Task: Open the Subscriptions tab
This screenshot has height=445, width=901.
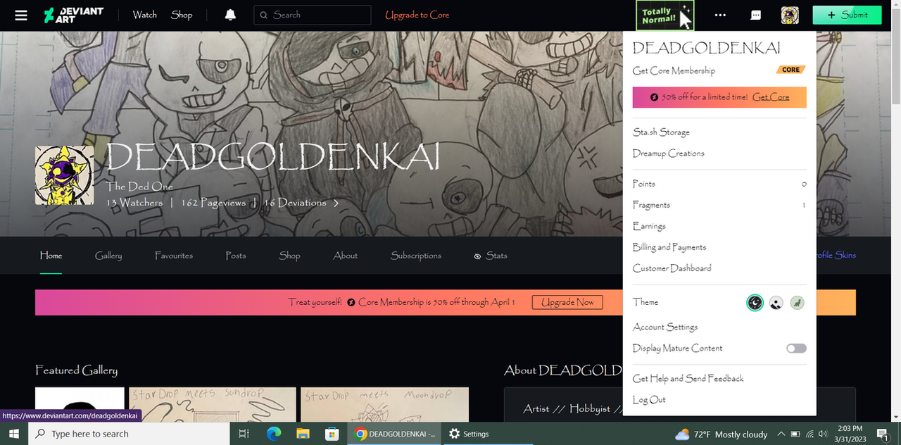Action: 416,256
